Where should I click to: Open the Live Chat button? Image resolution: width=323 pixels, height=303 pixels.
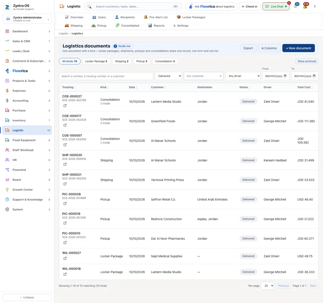click(x=276, y=7)
